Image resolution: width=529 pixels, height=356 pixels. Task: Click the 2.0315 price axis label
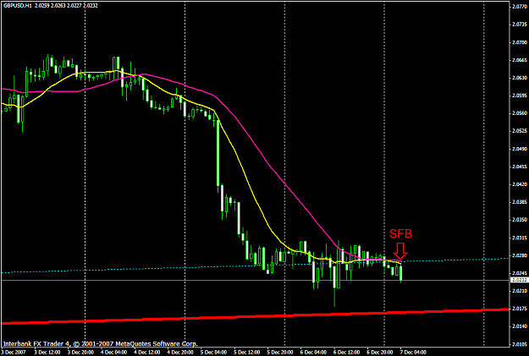pos(520,238)
